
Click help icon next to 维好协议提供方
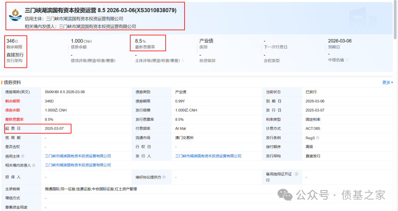[164, 177]
